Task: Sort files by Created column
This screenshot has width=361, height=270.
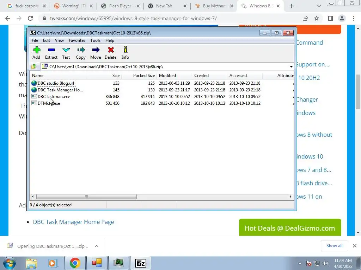Action: click(x=209, y=76)
